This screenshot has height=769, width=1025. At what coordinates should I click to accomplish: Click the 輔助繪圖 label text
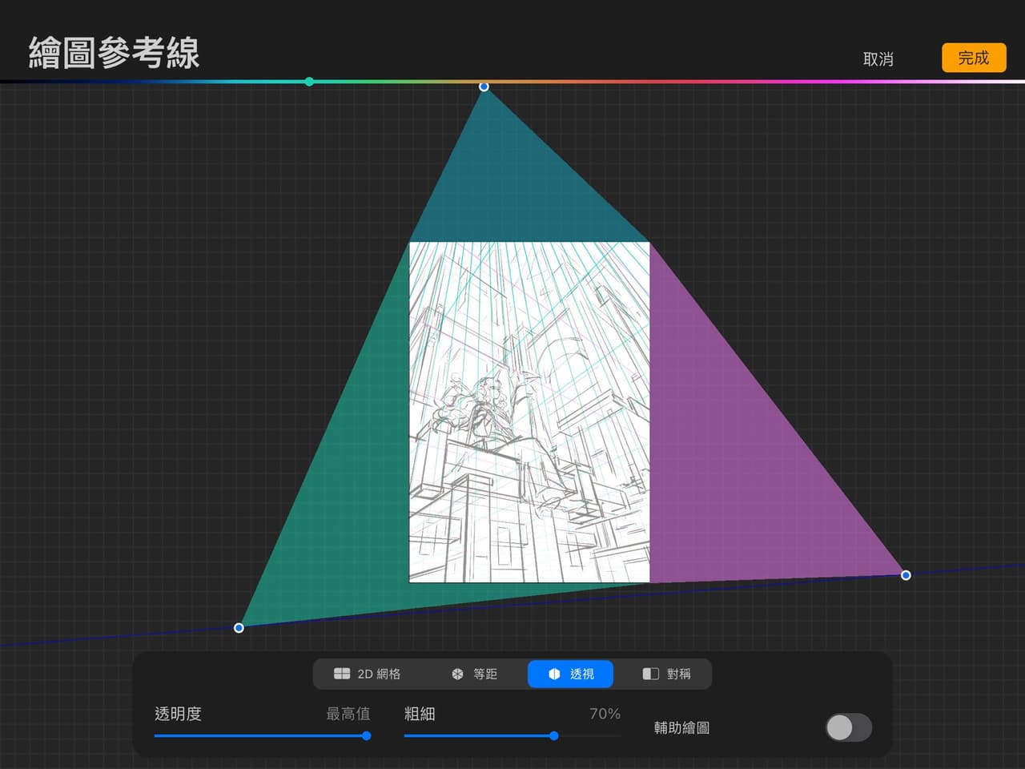[x=681, y=727]
